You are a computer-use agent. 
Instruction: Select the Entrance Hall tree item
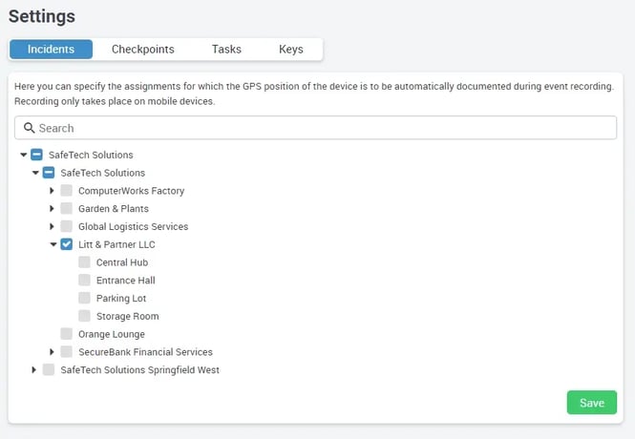point(125,281)
